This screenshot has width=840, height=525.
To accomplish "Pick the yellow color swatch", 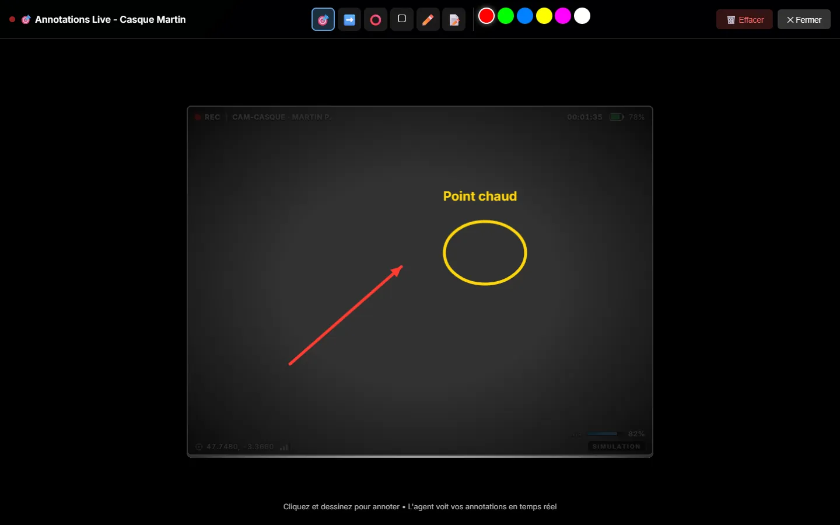I will point(544,16).
